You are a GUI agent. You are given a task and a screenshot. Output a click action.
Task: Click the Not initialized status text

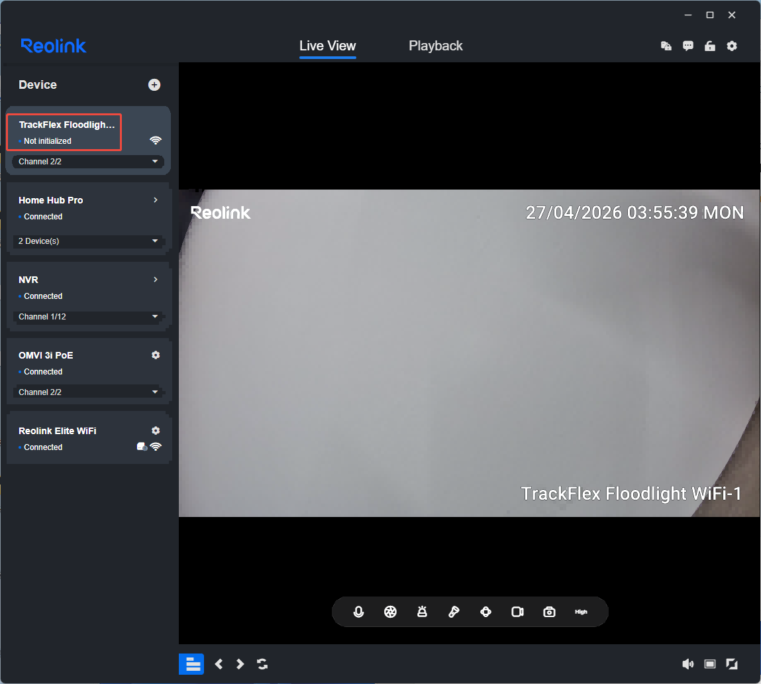[48, 141]
